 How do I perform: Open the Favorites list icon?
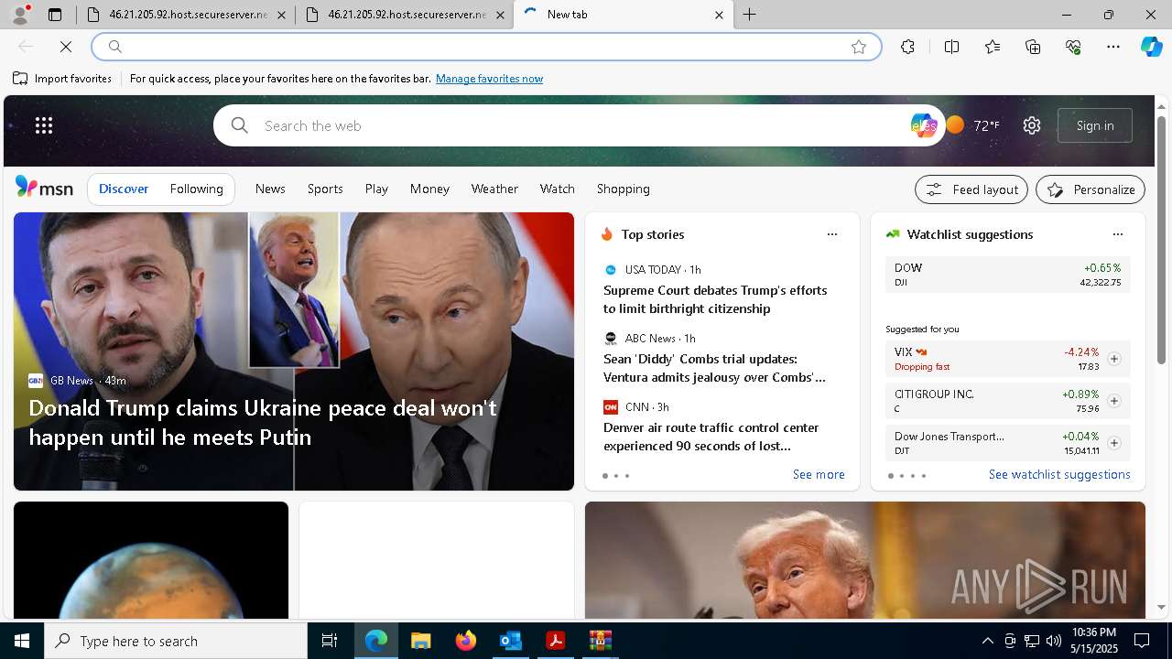(993, 47)
